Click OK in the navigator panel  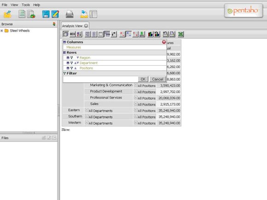[x=143, y=79]
